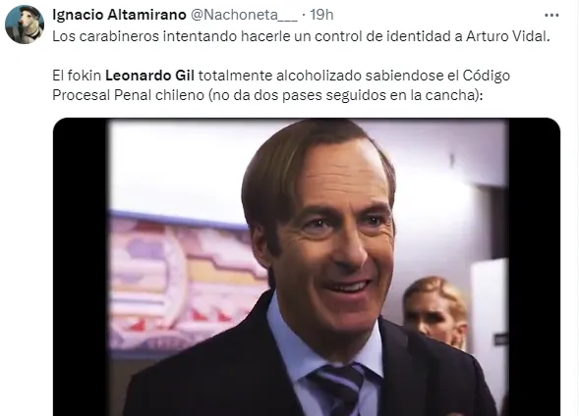Viewport: 579px width, 416px height.
Task: Open the tweet permalink via 19h timestamp
Action: 321,15
